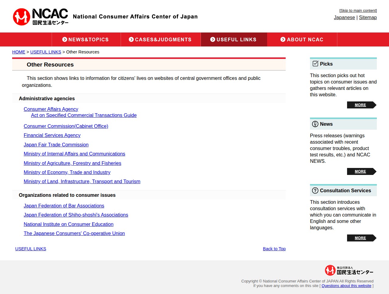Open the Sitemap link
Viewport: 389px width, 294px height.
(x=368, y=18)
